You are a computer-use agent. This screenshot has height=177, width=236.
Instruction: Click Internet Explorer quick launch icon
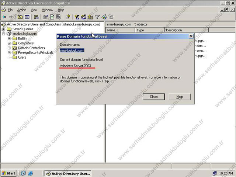point(30,173)
